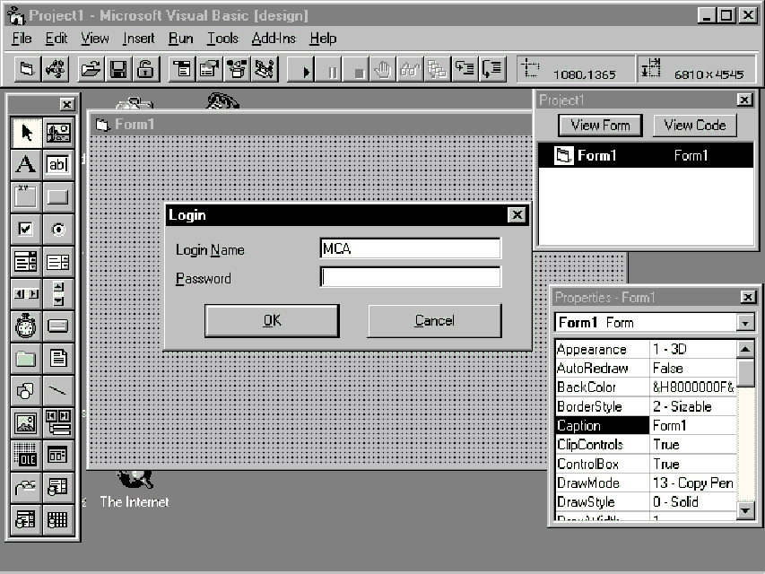Select the CheckBox control in toolbox

pyautogui.click(x=26, y=229)
